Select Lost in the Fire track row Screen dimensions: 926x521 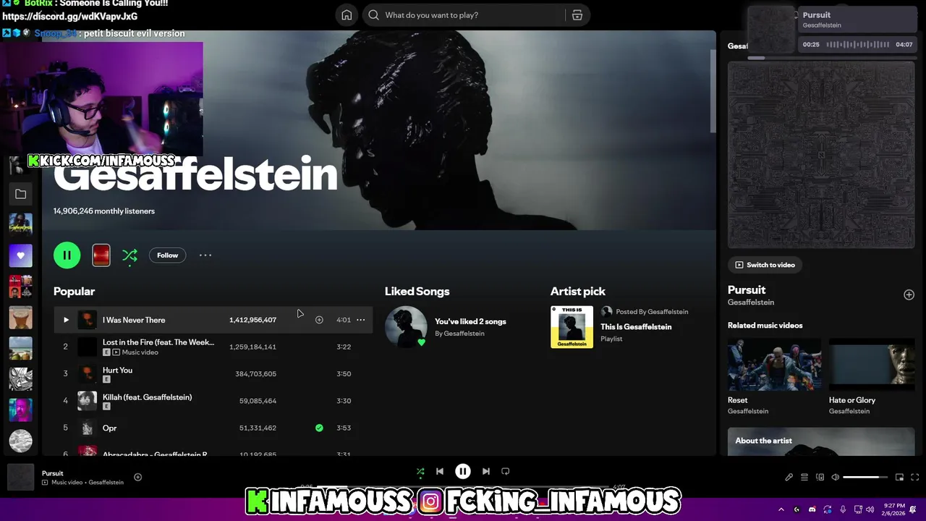point(213,347)
